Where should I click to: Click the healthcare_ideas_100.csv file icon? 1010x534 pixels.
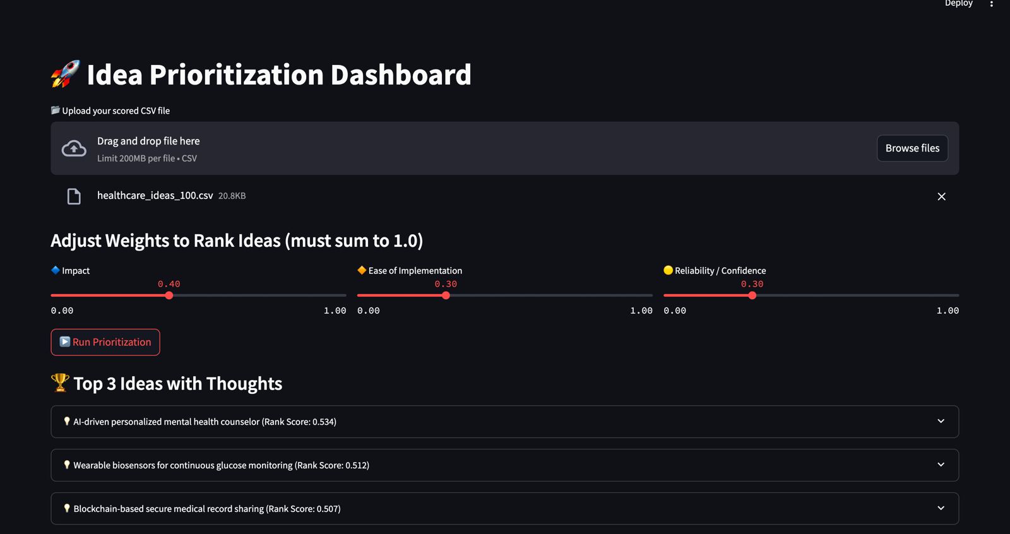coord(74,196)
